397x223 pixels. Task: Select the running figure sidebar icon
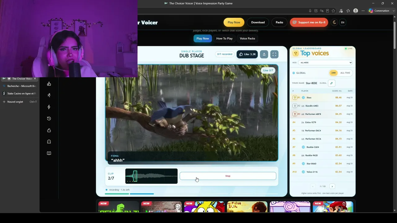(49, 95)
